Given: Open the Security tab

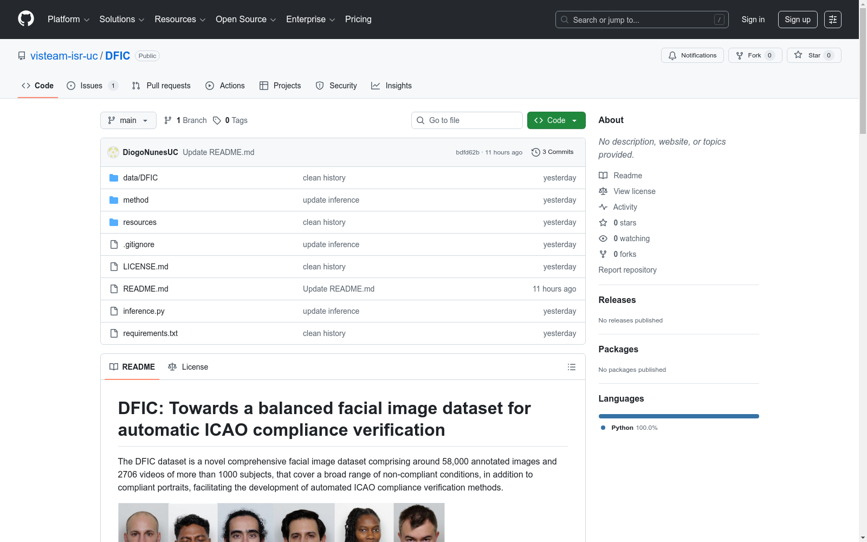Looking at the screenshot, I should tap(337, 86).
